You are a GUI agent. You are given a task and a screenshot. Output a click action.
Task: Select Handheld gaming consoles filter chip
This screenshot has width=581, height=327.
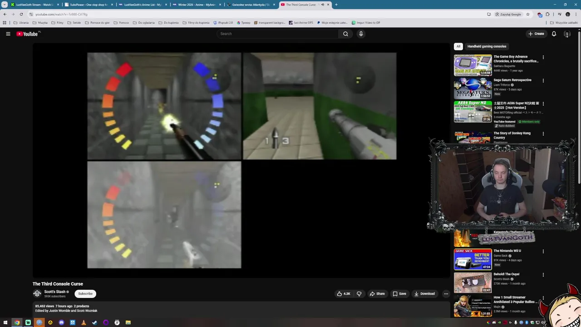point(487,46)
